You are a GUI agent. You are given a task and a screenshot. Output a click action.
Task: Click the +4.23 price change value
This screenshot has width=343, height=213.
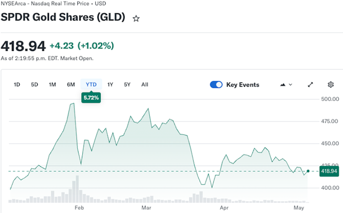[x=62, y=46]
